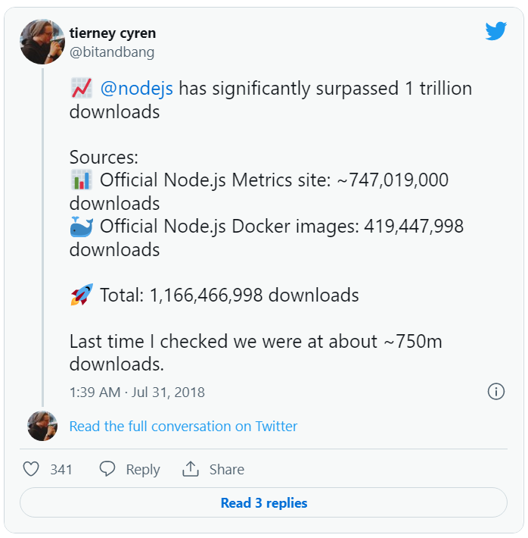Click the chart increasing emoji

click(x=81, y=89)
